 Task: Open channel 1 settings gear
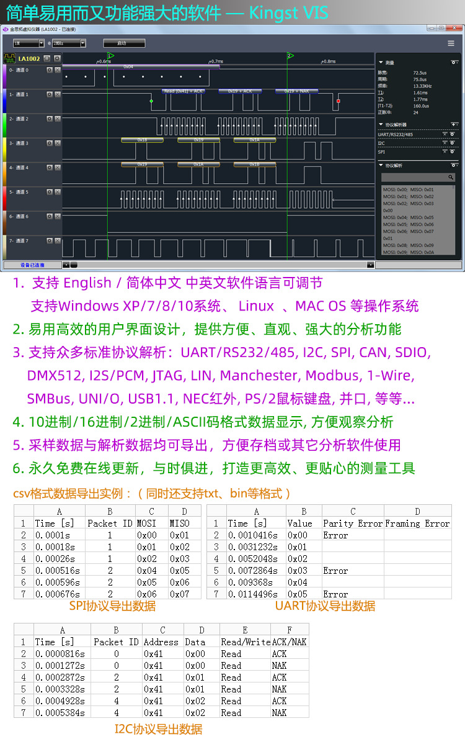tap(50, 94)
